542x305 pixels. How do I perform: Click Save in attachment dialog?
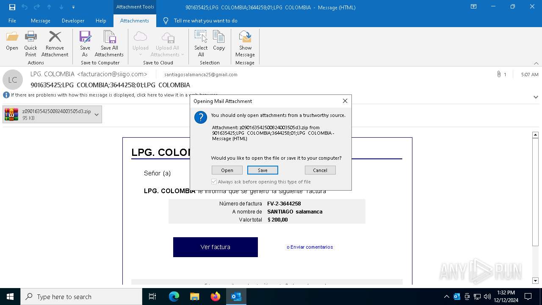click(x=263, y=170)
